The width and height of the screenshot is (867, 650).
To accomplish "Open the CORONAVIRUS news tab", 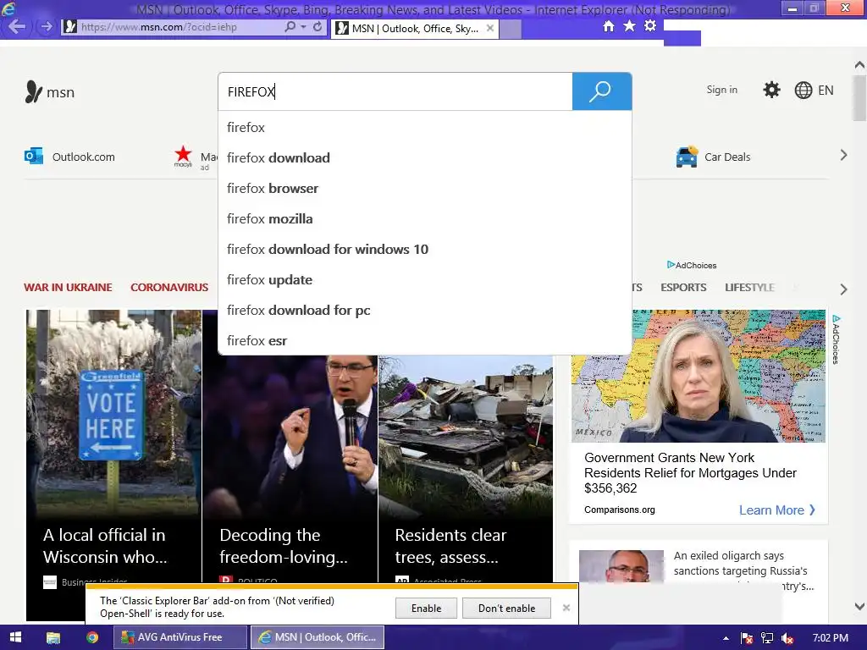I will 169,288.
